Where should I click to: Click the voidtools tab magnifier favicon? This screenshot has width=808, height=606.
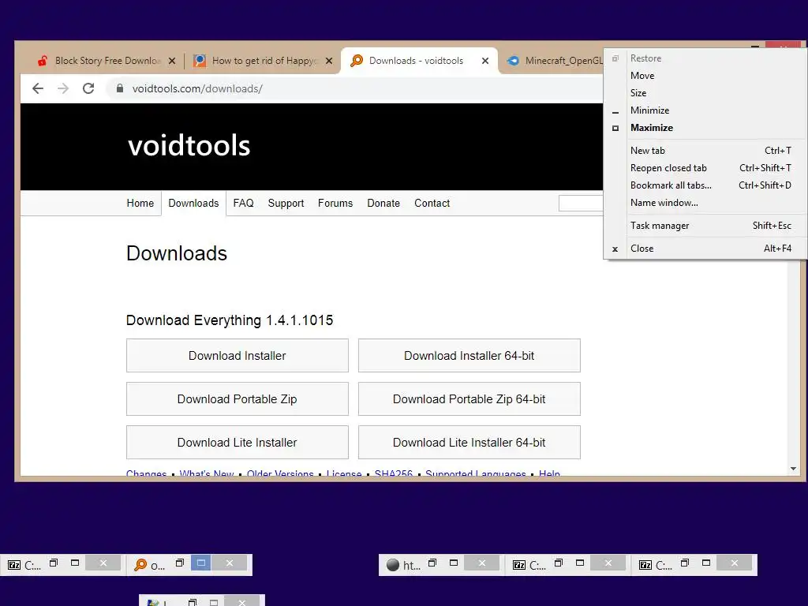[357, 61]
